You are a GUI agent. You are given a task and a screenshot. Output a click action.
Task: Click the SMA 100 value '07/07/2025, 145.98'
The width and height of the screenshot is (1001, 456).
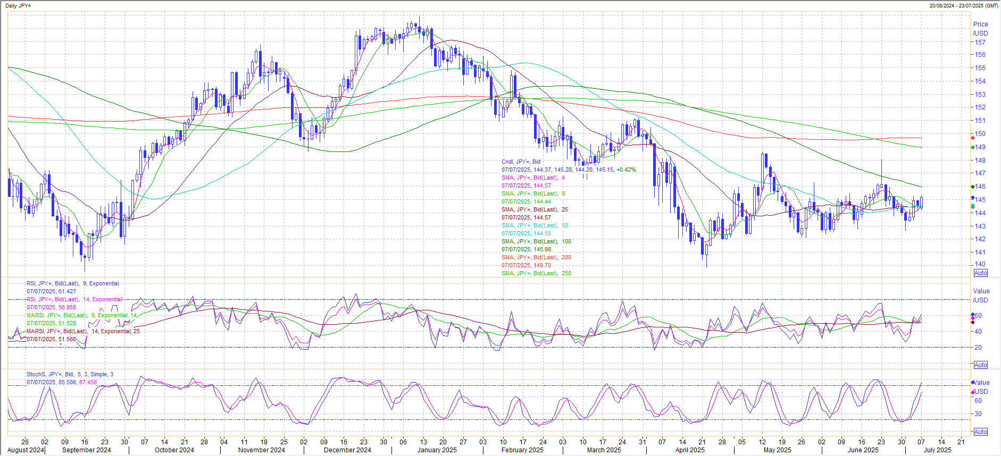(526, 249)
